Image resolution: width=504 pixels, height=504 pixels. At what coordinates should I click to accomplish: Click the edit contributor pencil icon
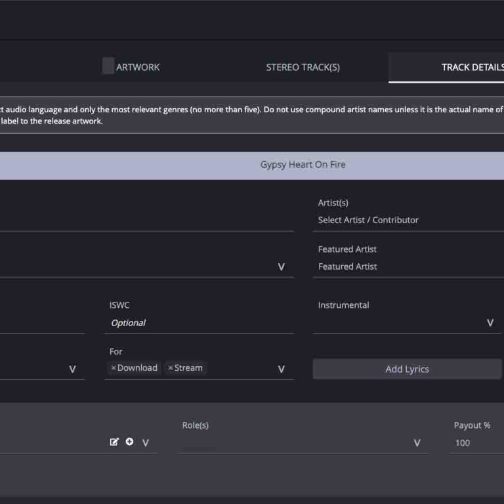(114, 442)
